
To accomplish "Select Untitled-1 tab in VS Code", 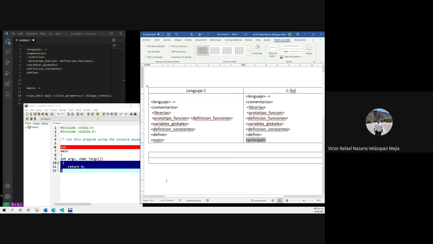I will click(25, 40).
